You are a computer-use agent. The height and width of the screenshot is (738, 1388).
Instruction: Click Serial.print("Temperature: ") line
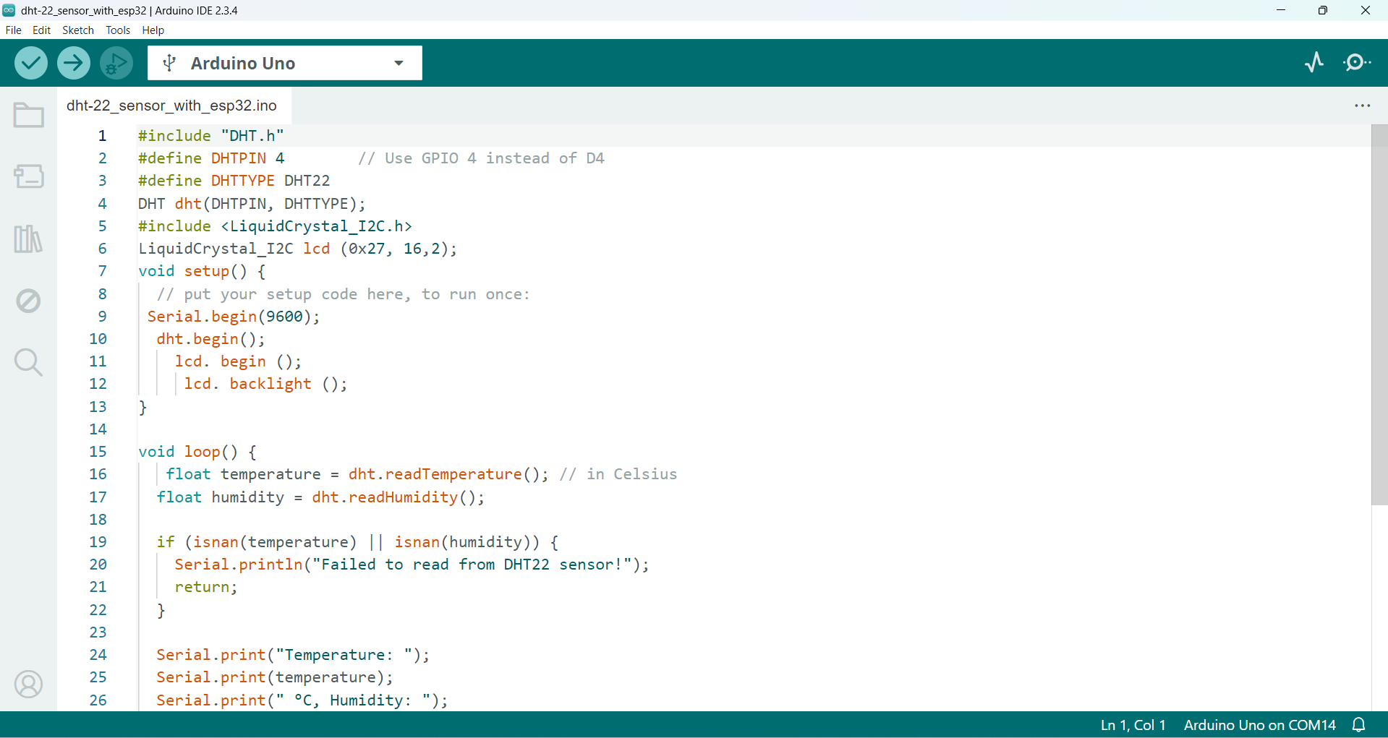(293, 655)
